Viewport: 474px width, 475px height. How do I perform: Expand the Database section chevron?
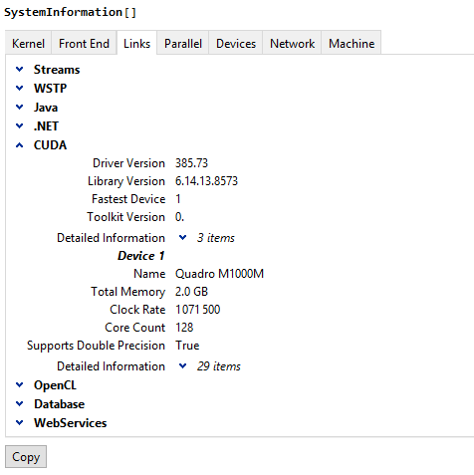tap(20, 404)
